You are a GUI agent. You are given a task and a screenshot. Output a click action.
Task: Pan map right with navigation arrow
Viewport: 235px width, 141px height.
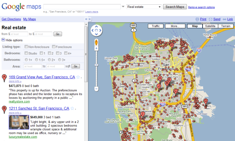click(x=100, y=31)
